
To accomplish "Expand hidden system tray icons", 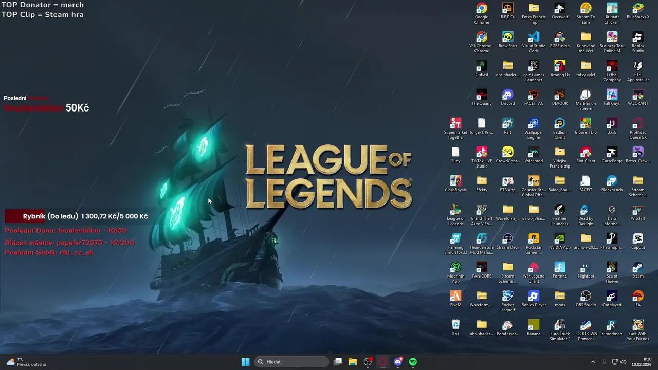I will tap(593, 362).
